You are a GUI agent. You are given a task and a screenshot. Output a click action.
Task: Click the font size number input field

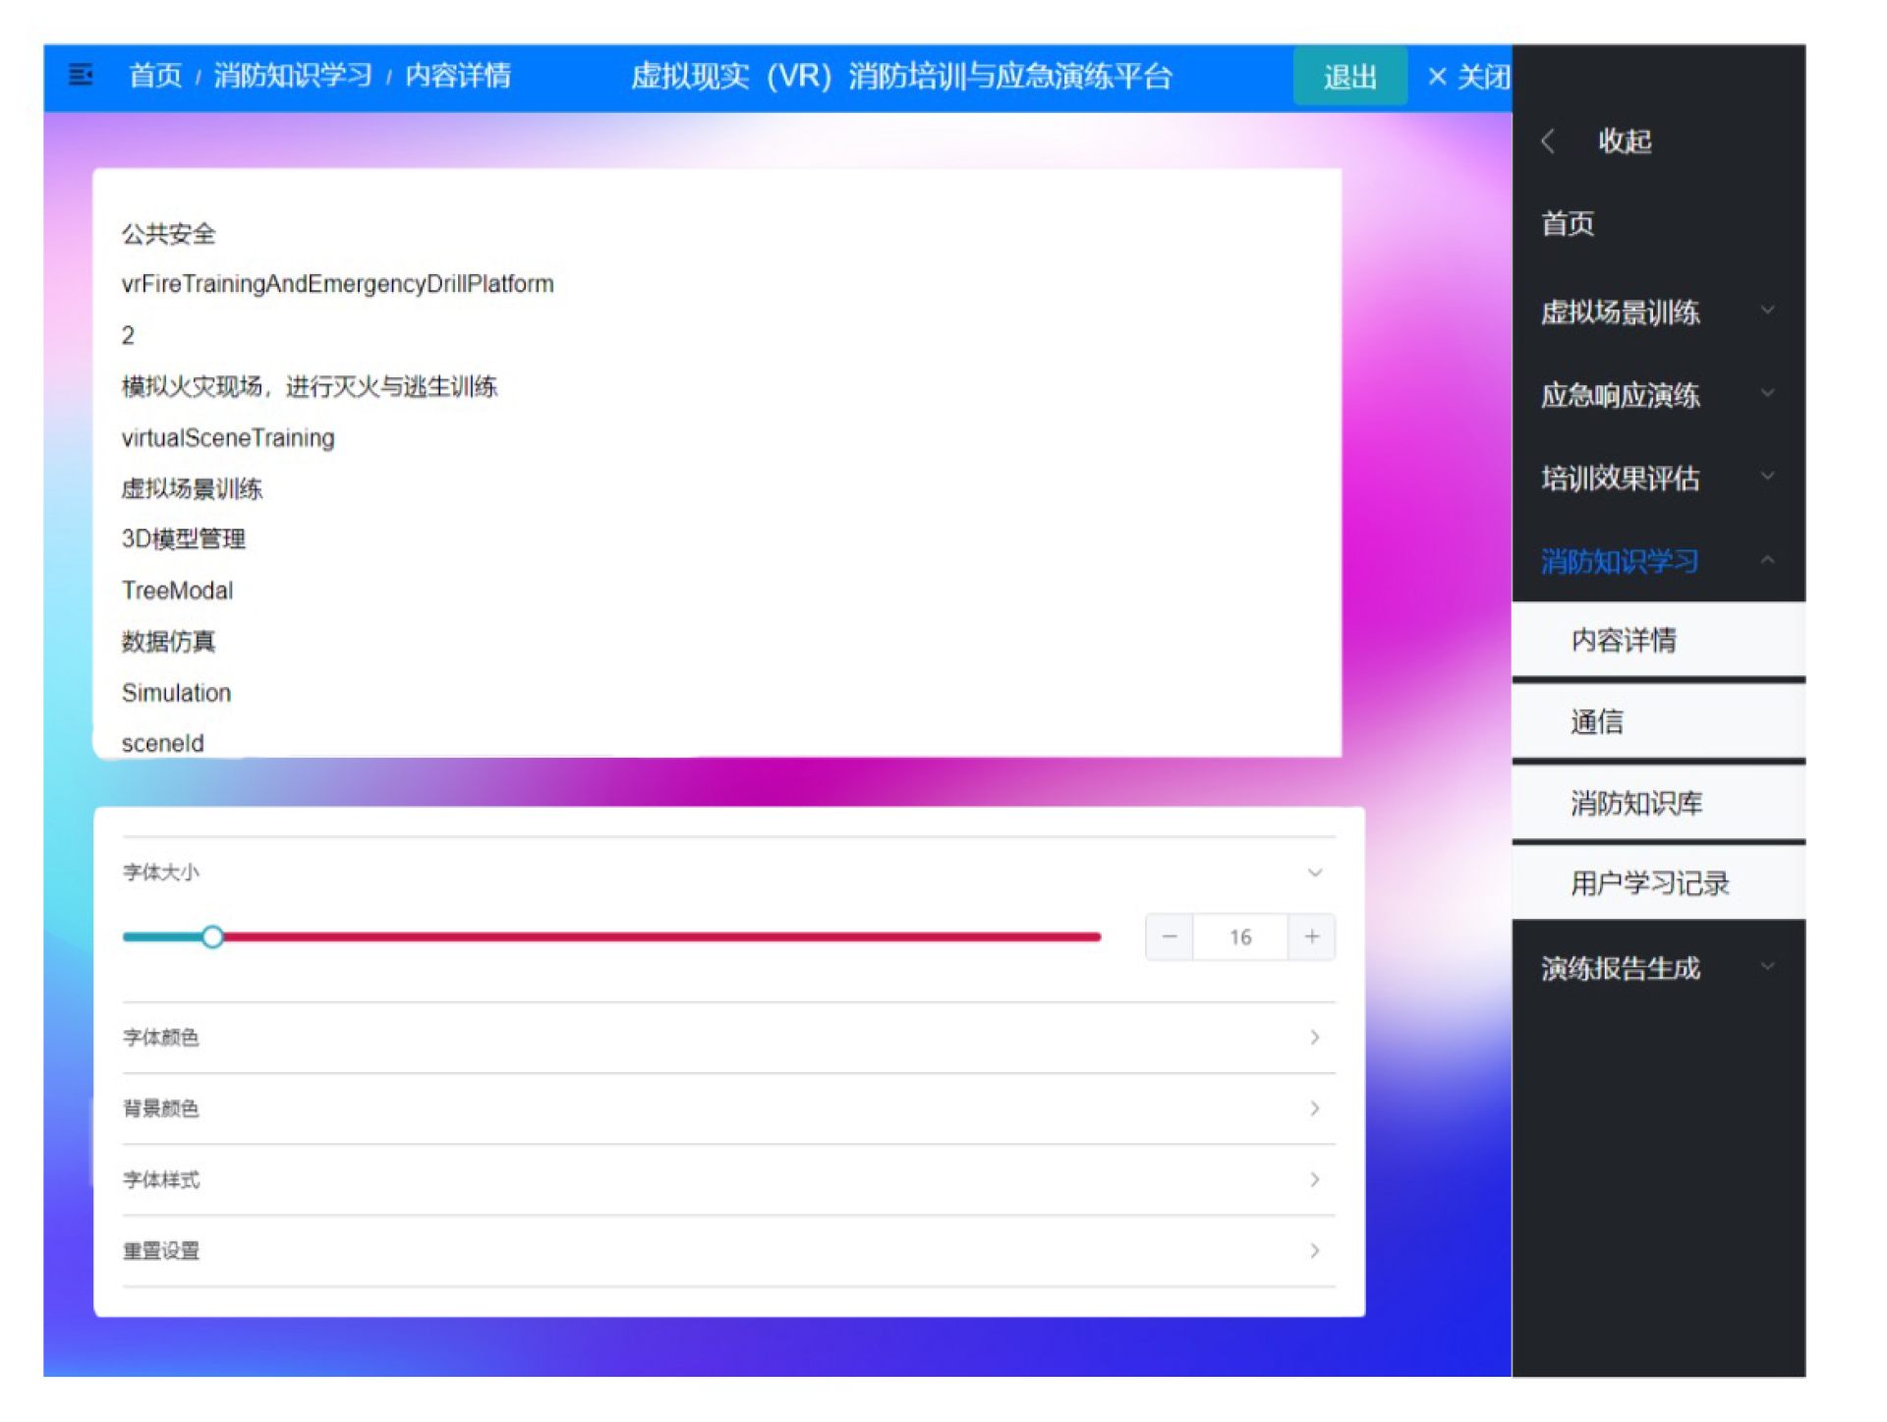(1240, 937)
